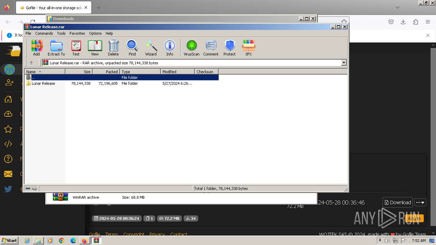Click the Gofile contact envelope icon
This screenshot has width=436, height=245.
8,174
